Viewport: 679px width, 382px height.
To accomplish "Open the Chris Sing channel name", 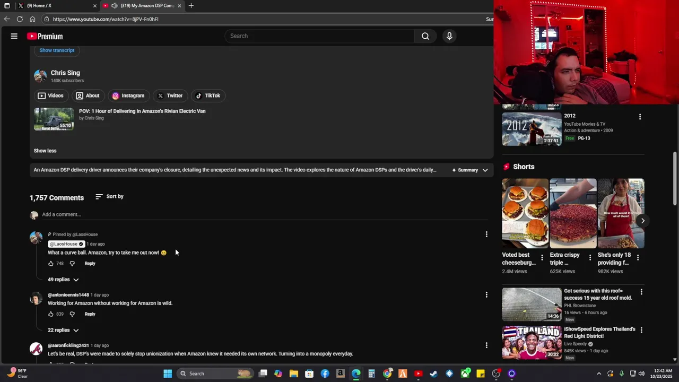I will (65, 73).
